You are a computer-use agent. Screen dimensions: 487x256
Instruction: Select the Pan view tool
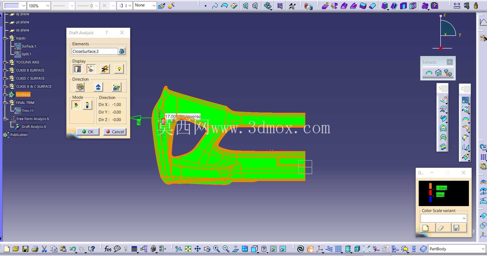click(198, 249)
